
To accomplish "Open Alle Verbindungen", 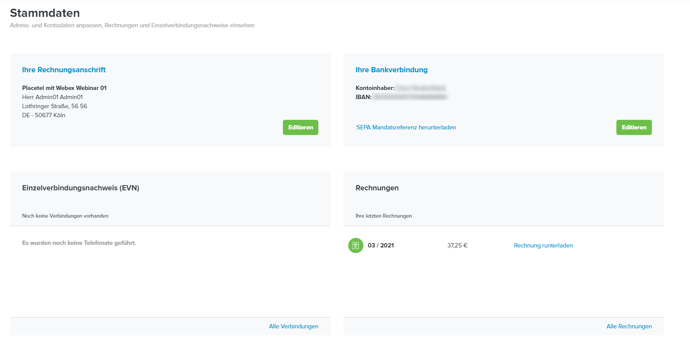I will pyautogui.click(x=294, y=326).
